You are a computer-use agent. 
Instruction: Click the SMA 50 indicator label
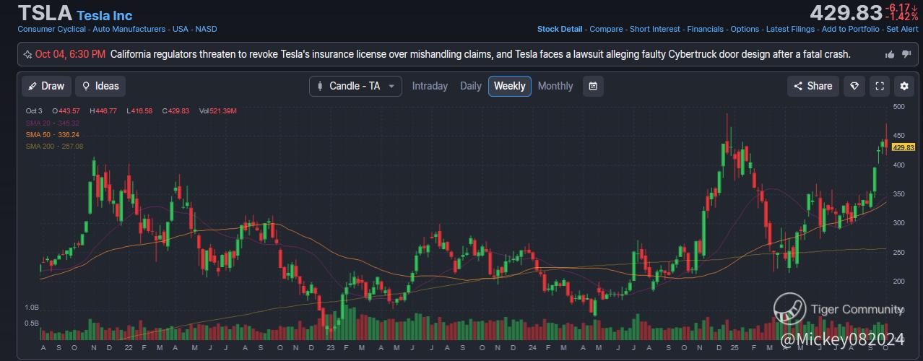click(x=53, y=134)
